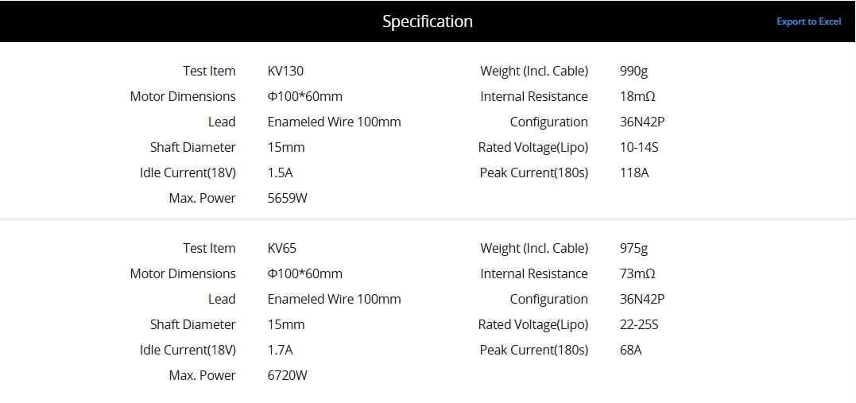Select the 68A peak current value

630,350
